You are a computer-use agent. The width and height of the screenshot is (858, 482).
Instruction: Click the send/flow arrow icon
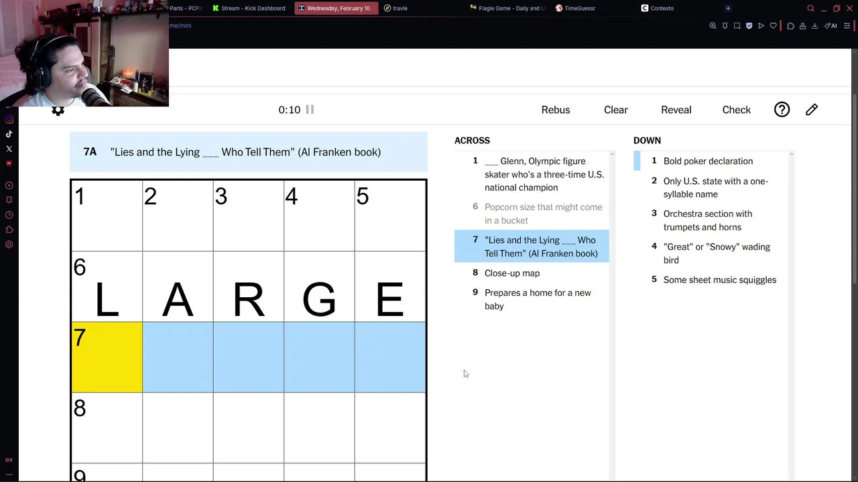point(761,25)
